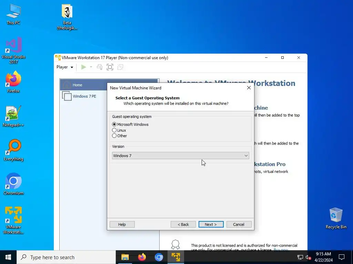Open the Recycle Bin
Screen dimensions: 353x264
pyautogui.click(x=336, y=218)
